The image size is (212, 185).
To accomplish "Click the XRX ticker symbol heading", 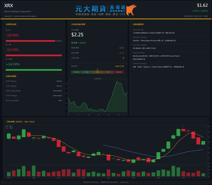I will [8, 5].
